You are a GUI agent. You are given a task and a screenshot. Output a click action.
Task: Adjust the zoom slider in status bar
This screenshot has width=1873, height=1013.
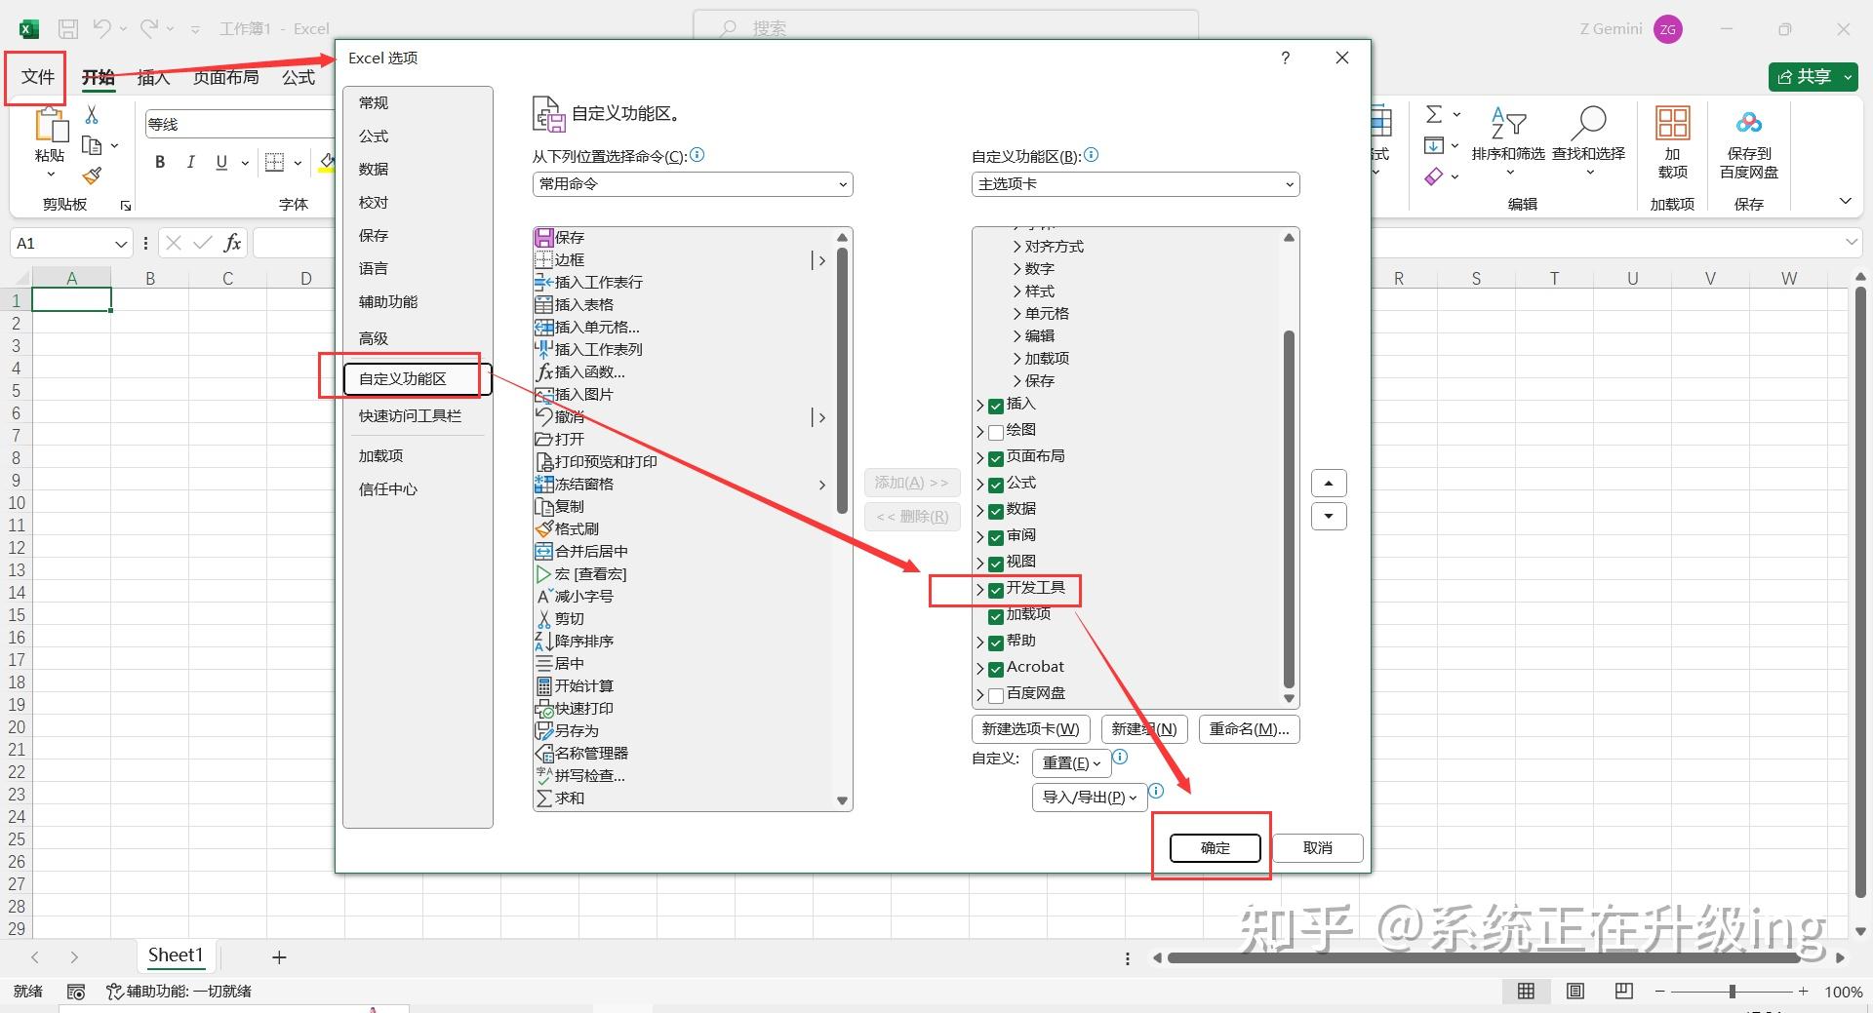click(1732, 992)
